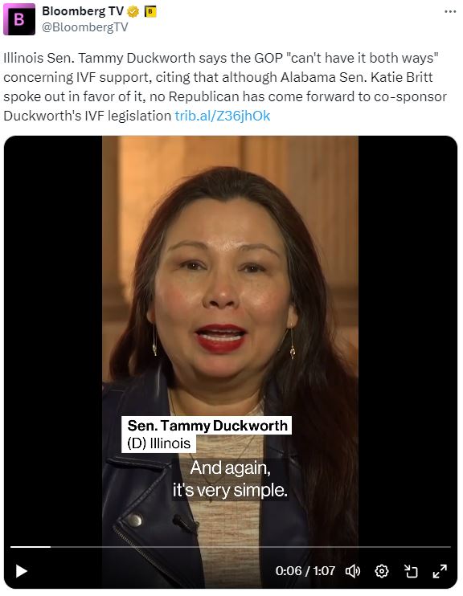This screenshot has width=463, height=596.
Task: Open the three-dot more options menu
Action: click(450, 12)
